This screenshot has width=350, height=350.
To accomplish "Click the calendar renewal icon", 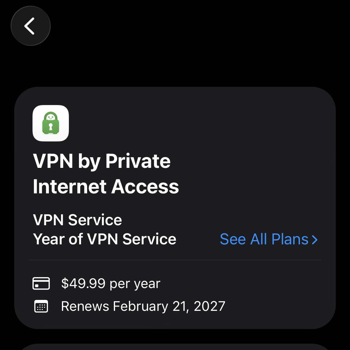I will tap(41, 306).
